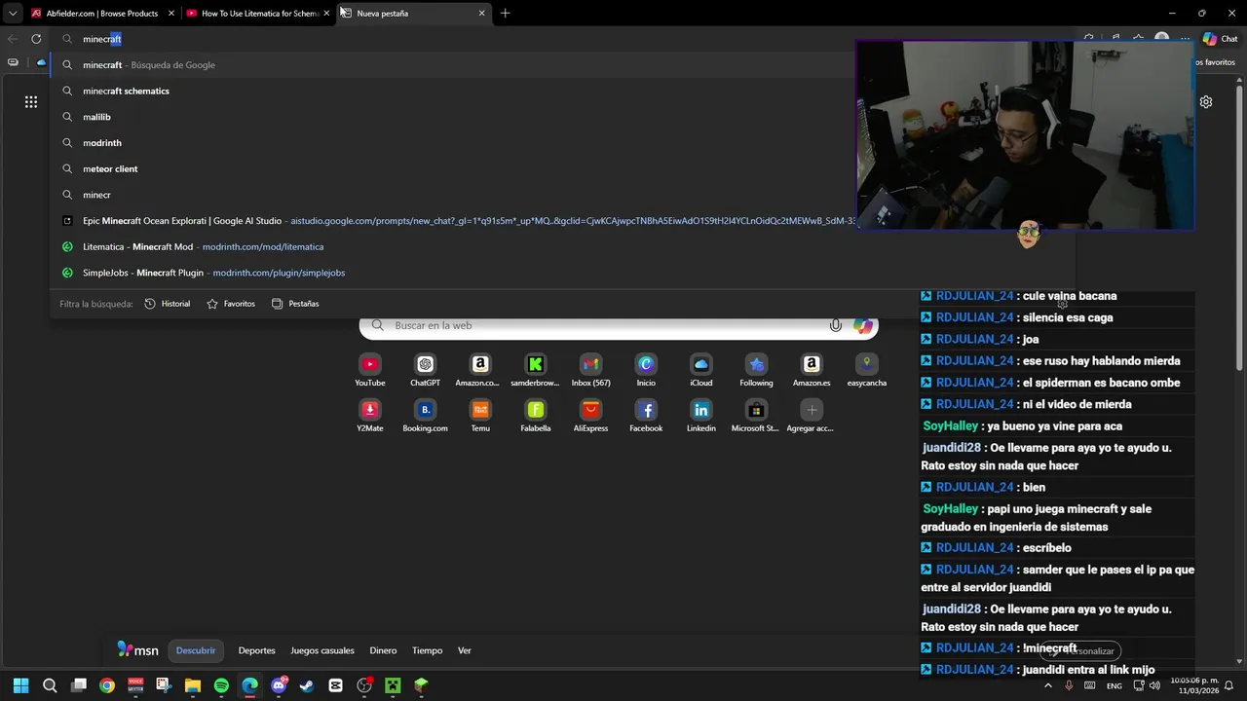Image resolution: width=1247 pixels, height=701 pixels.
Task: Open the tab list chevron at window top-left
Action: point(12,14)
